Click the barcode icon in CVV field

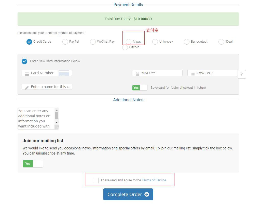[193, 74]
